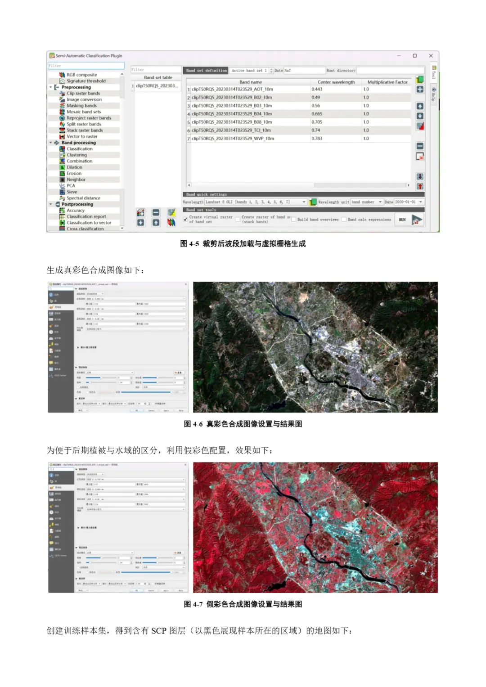This screenshot has width=486, height=687.
Task: Adjust brightness slider in true-color dialog
Action: (x=101, y=377)
